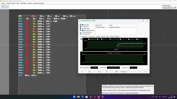Click the graph toolbar icon in FPS Monitor
This screenshot has height=99, width=177.
pos(7,7)
